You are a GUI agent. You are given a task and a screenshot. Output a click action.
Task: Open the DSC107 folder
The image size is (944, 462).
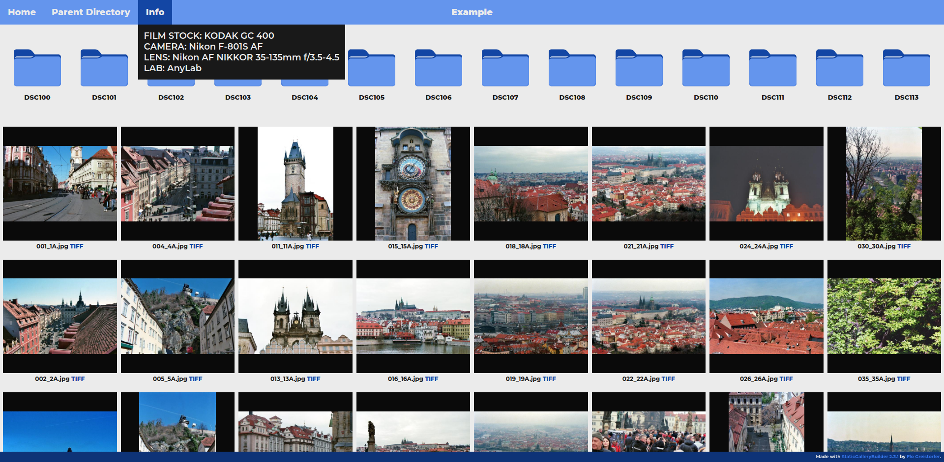(505, 68)
